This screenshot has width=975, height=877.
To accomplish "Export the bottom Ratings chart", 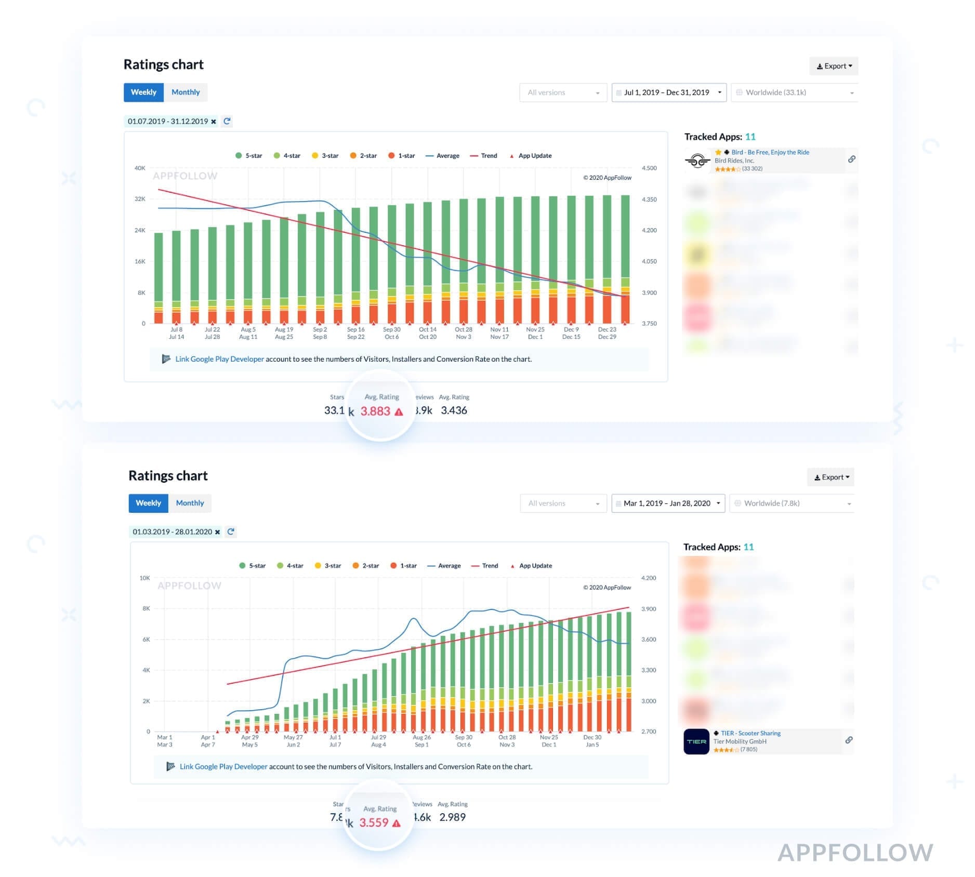I will [x=831, y=477].
